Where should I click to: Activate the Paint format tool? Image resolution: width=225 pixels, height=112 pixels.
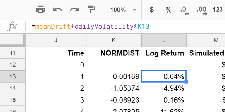(91, 9)
